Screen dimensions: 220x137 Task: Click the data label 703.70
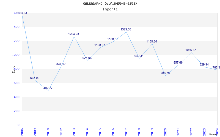point(165,73)
